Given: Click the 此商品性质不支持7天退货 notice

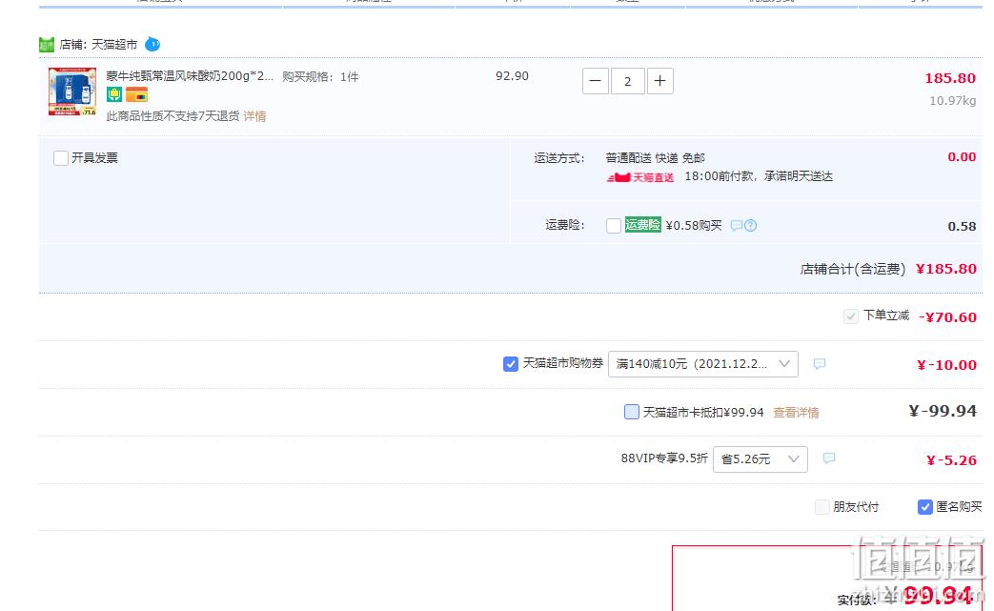Looking at the screenshot, I should tap(173, 116).
